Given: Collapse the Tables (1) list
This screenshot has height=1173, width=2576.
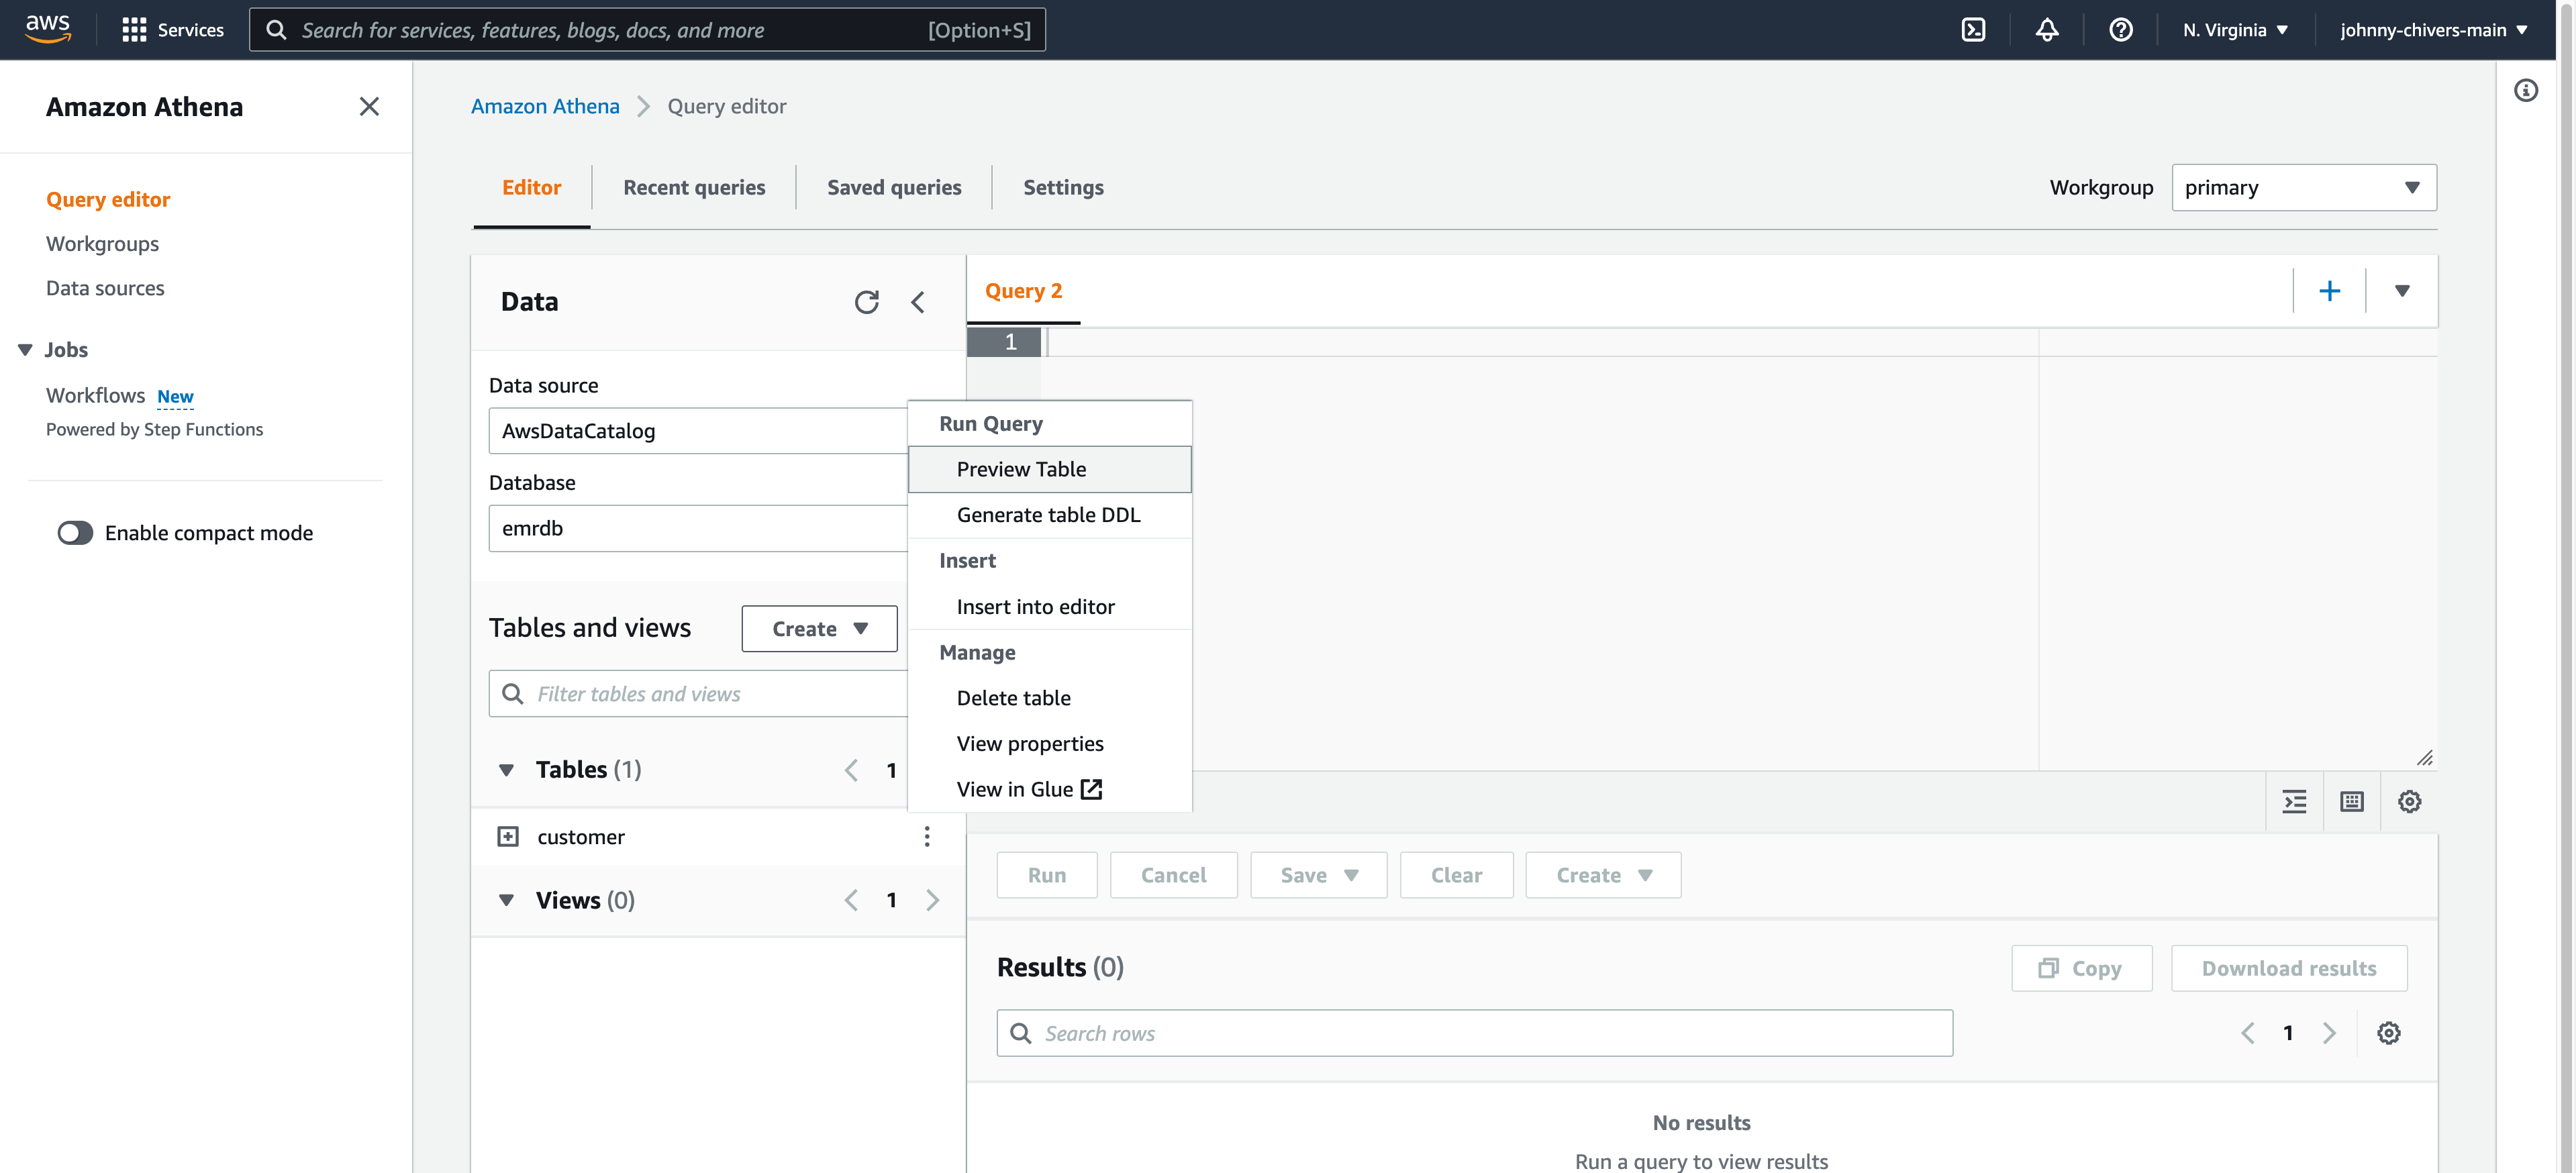Looking at the screenshot, I should (x=506, y=770).
